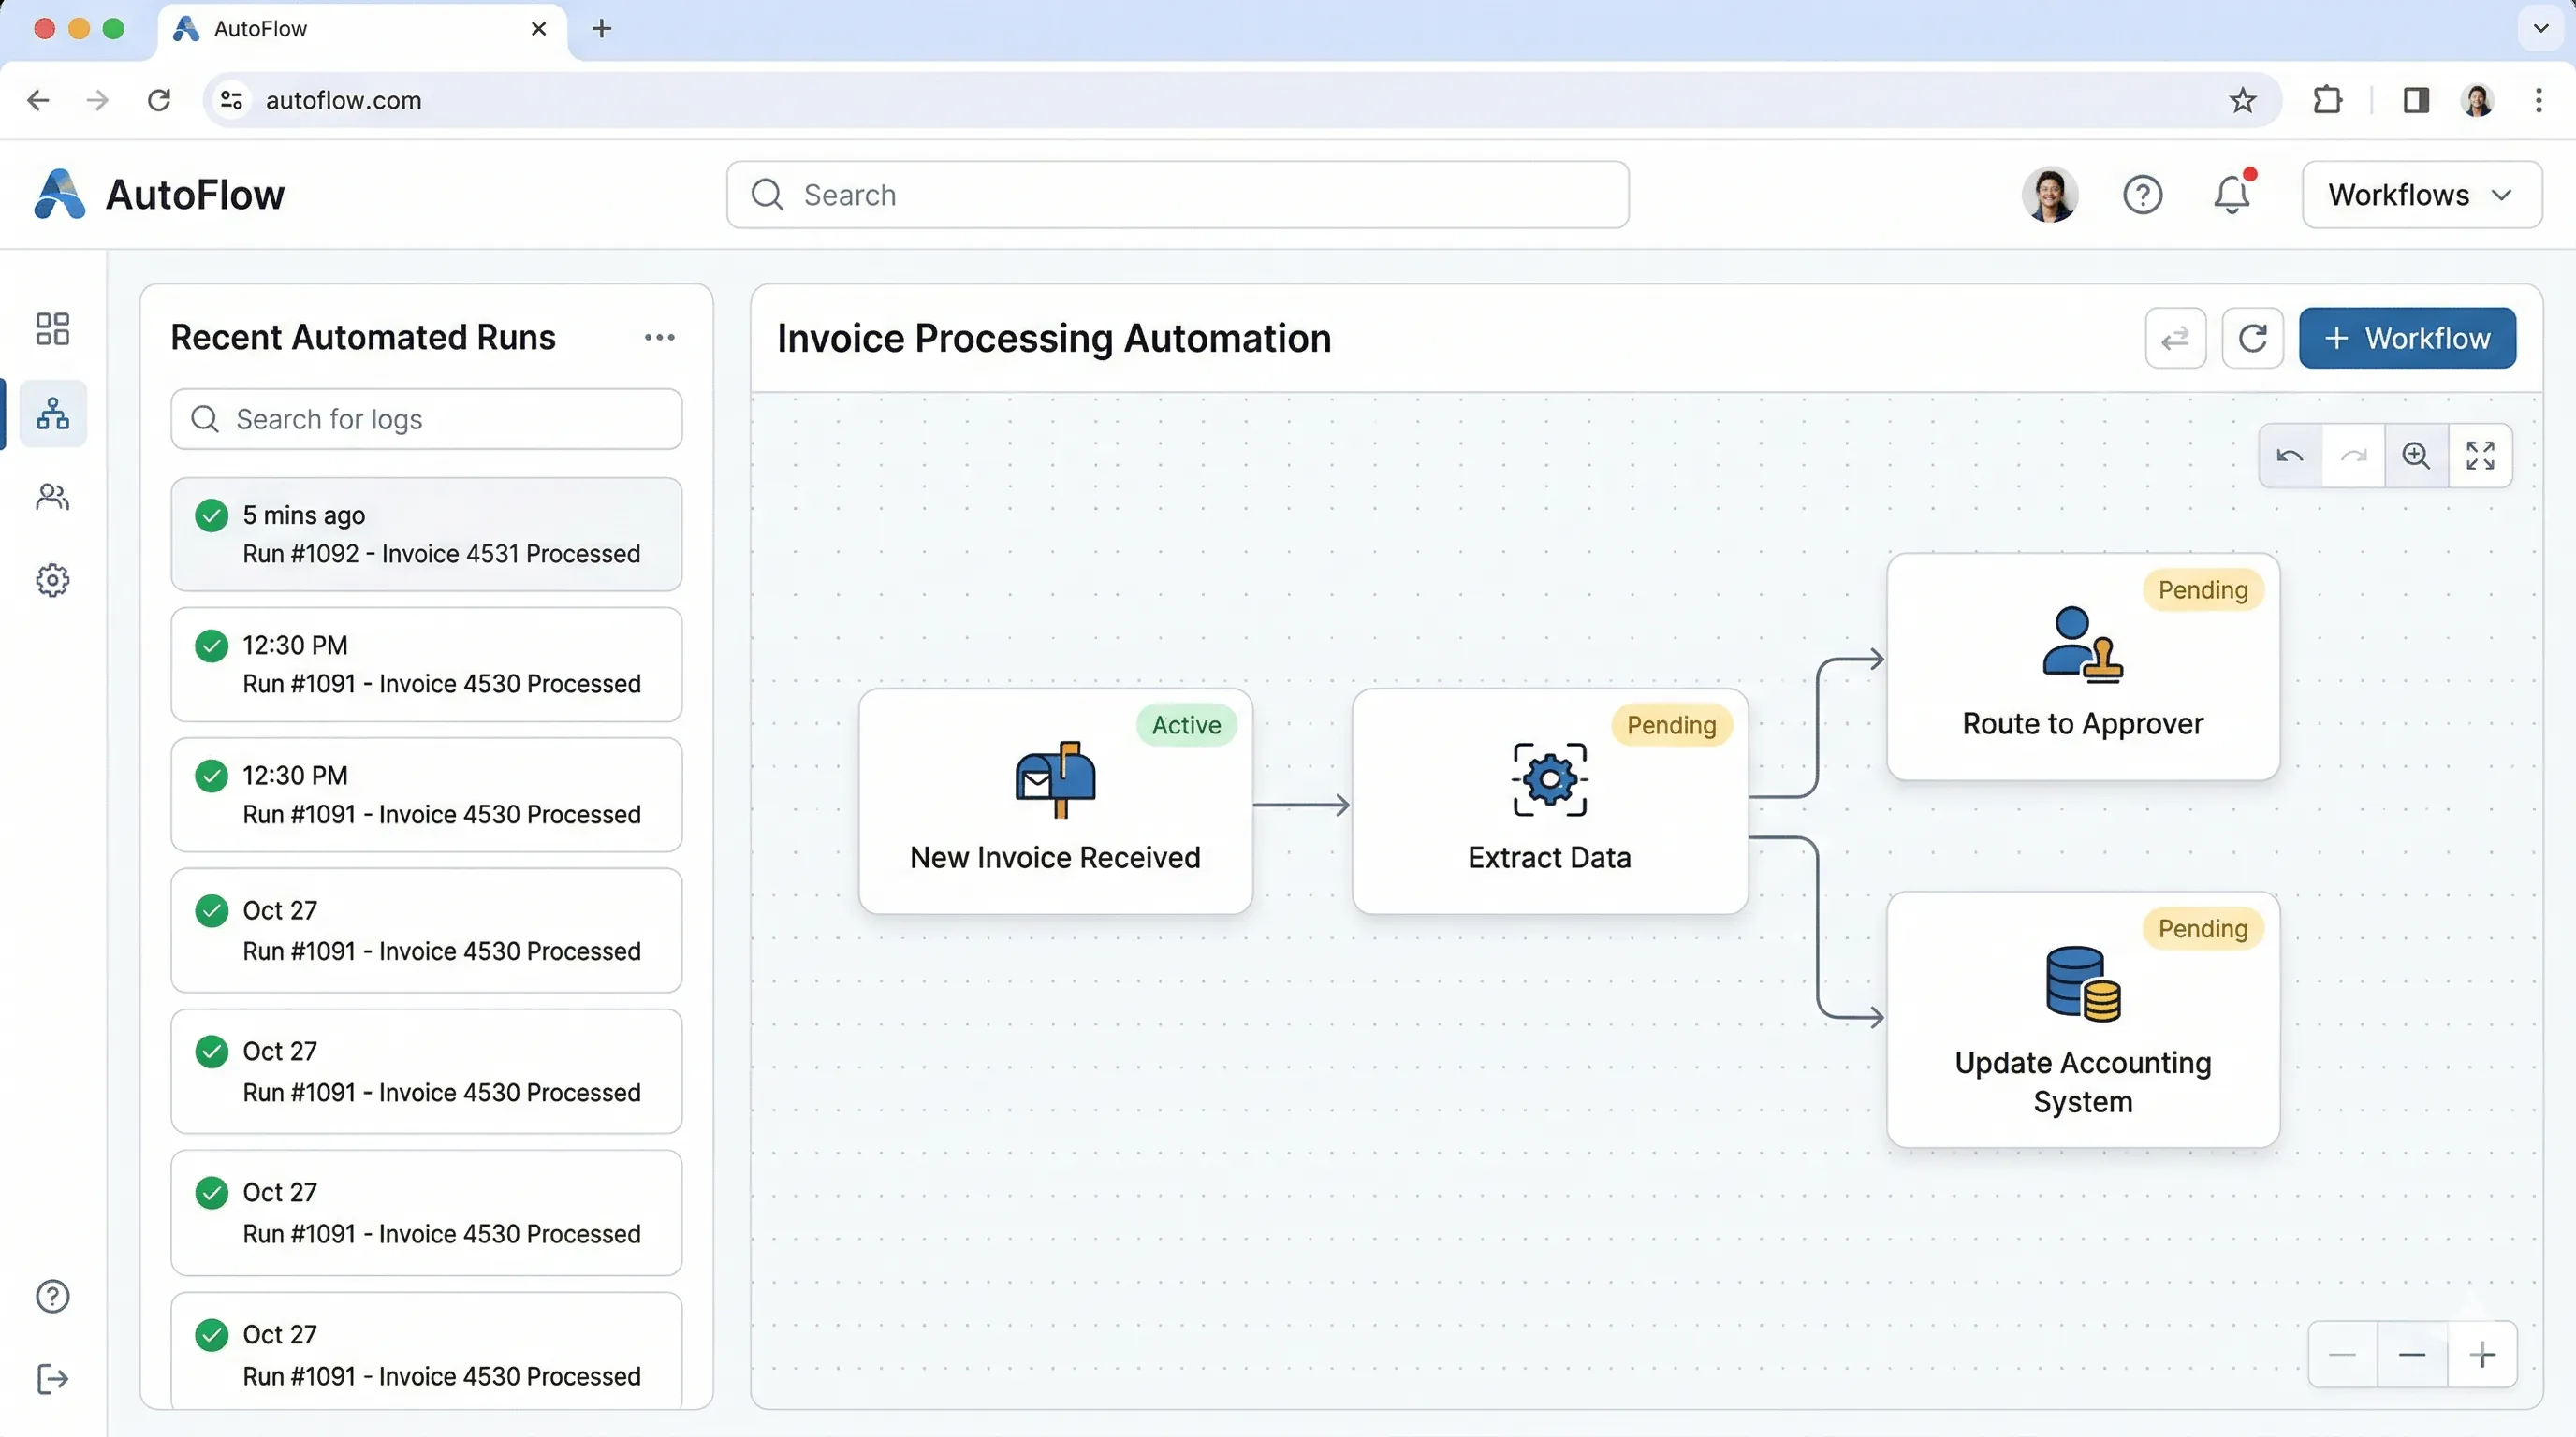Open the dashboard grid icon in sidebar

(x=52, y=327)
